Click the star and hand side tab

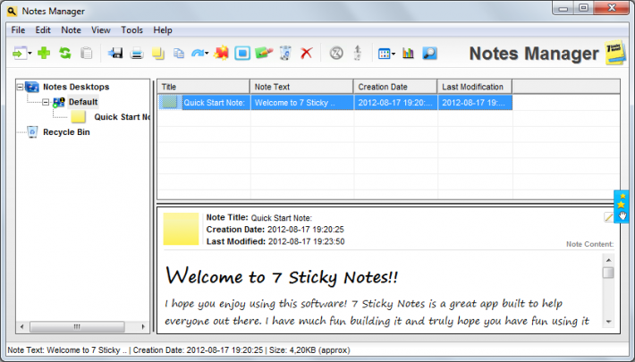point(622,206)
